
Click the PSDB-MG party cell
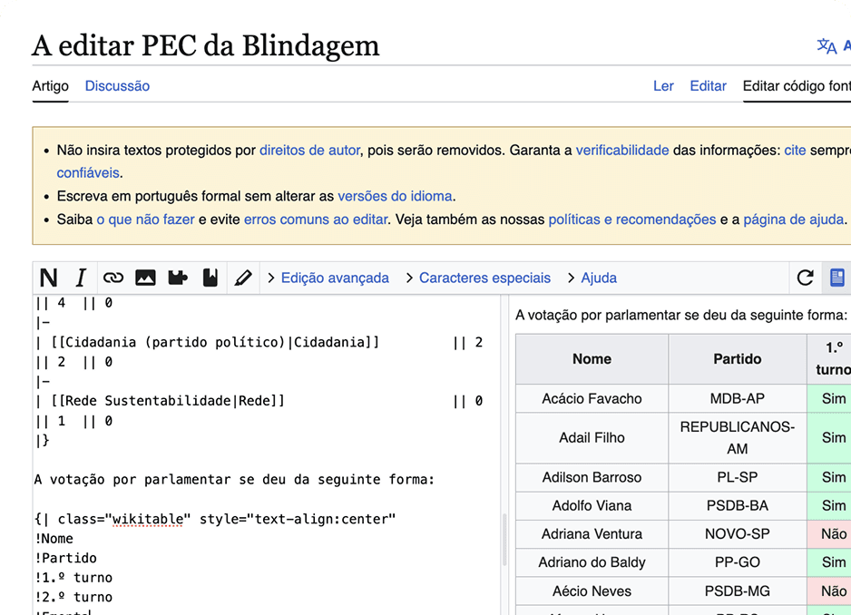737,591
